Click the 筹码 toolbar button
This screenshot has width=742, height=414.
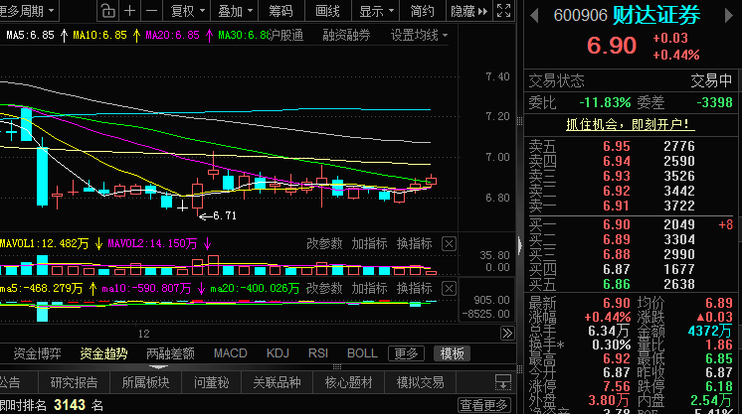pos(281,11)
